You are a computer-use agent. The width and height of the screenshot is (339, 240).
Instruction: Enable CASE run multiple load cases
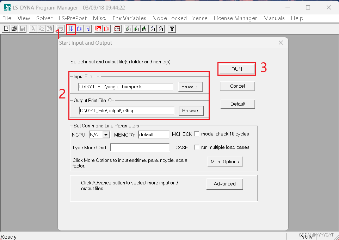click(197, 147)
